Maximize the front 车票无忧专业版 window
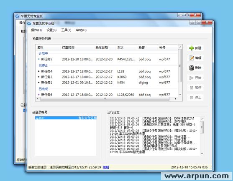The height and width of the screenshot is (181, 233). 199,23
